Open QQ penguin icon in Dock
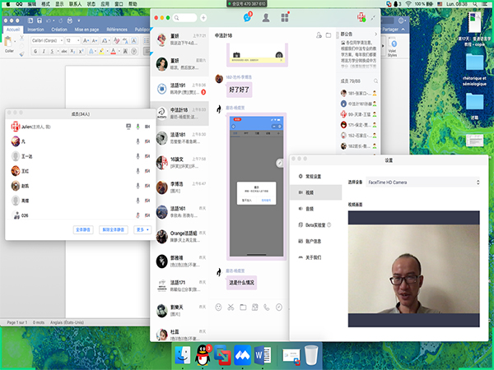494x370 pixels. (203, 355)
